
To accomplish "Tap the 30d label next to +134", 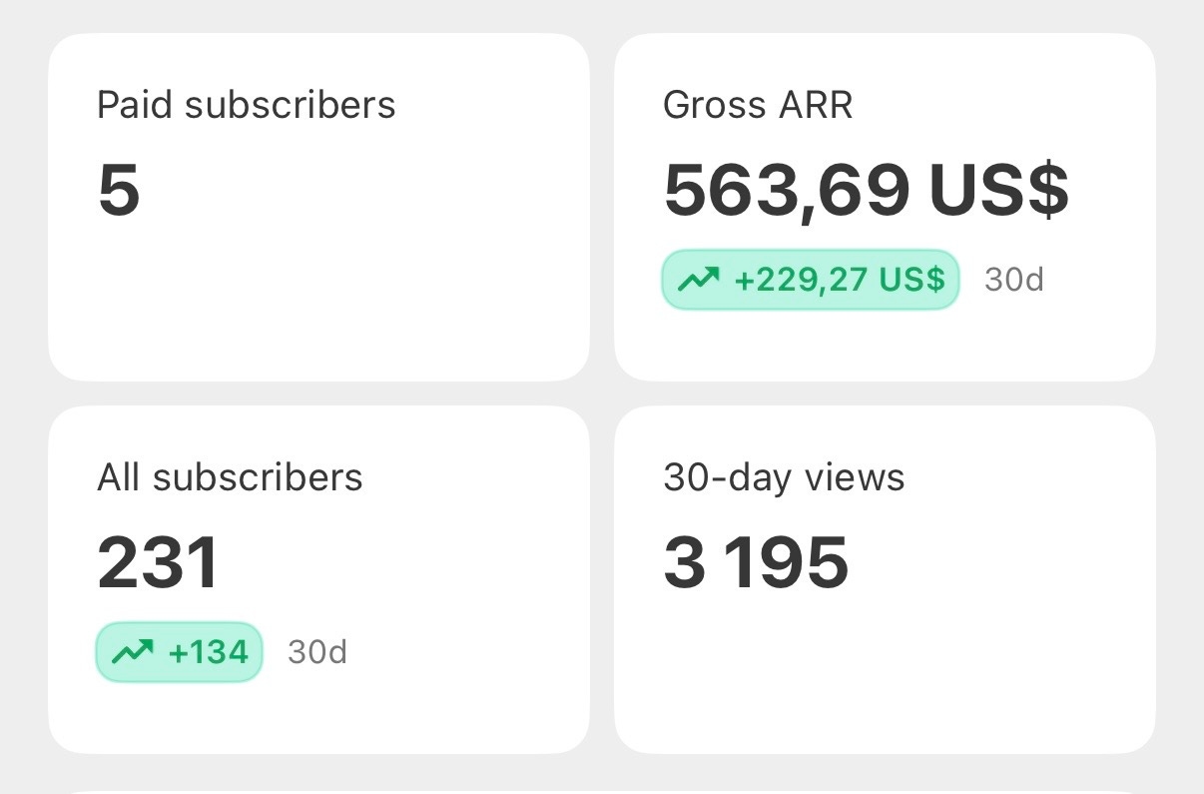I will coord(317,652).
